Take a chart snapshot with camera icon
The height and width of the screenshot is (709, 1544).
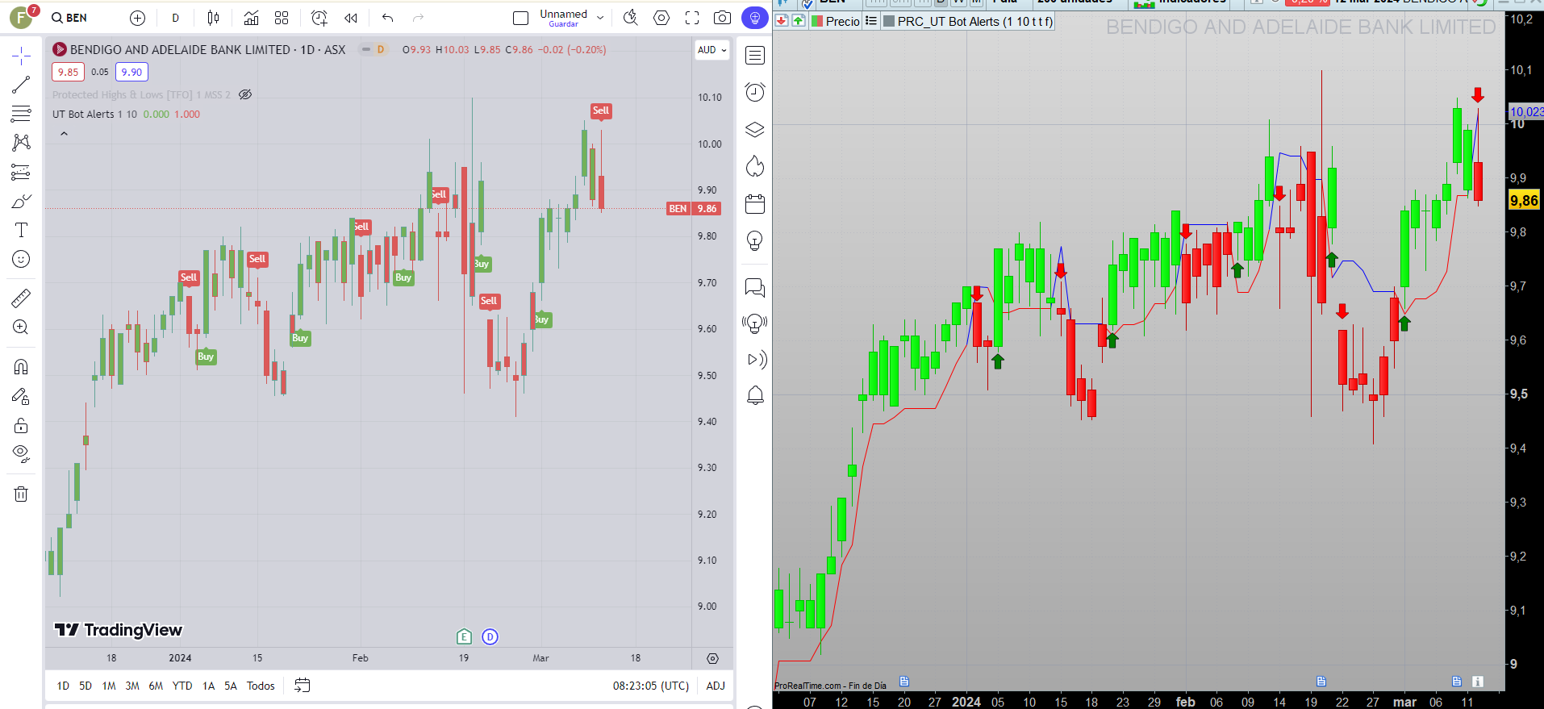(723, 18)
